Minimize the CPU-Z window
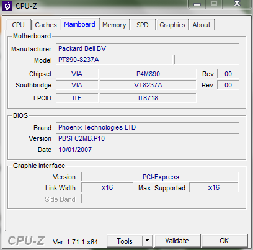The width and height of the screenshot is (253, 250). click(x=197, y=4)
